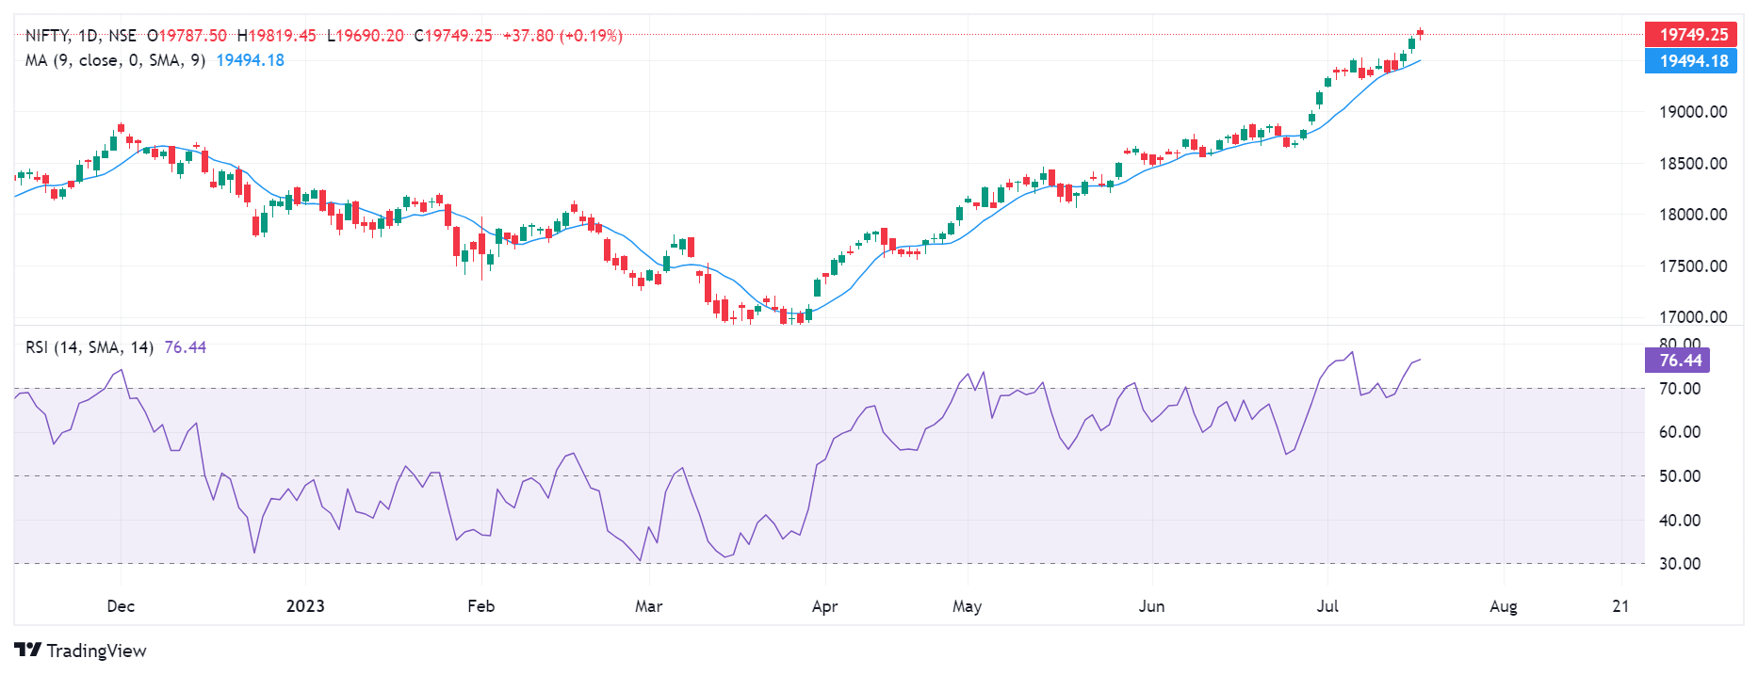Viewport: 1758px width, 675px height.
Task: Click the Aug label on time axis
Action: pyautogui.click(x=1503, y=606)
